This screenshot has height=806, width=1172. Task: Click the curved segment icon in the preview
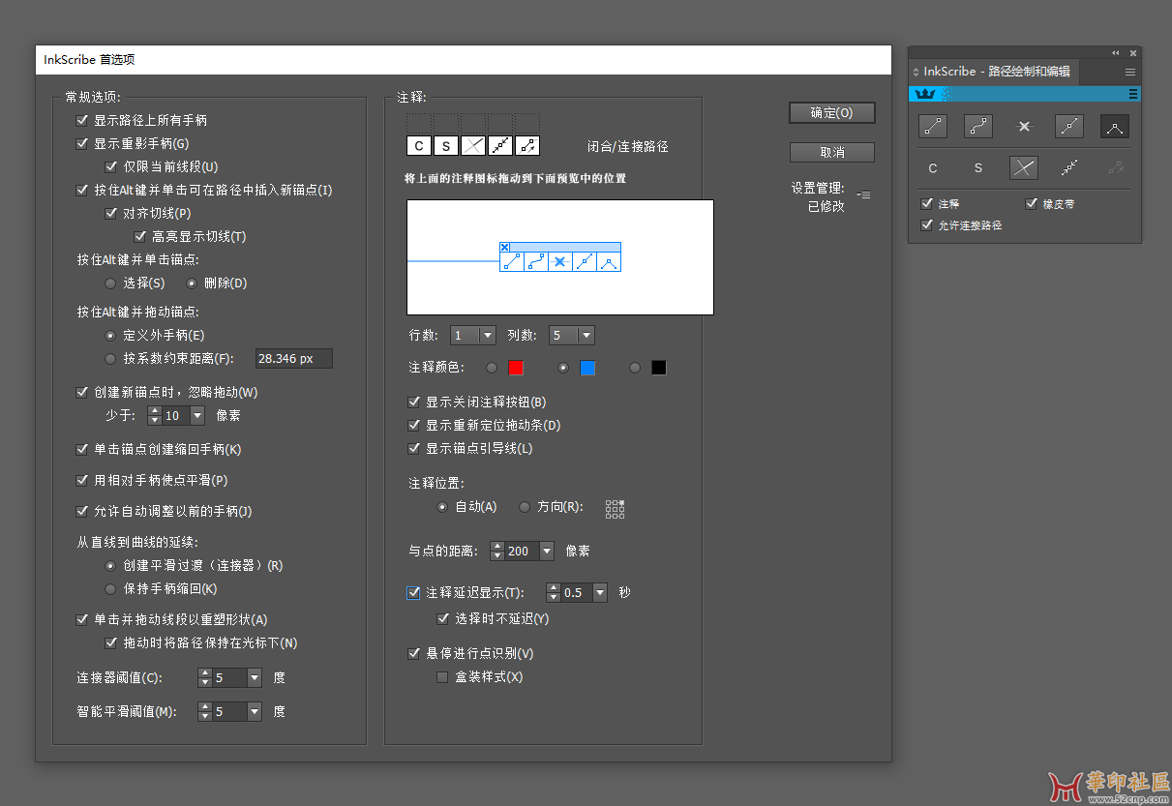(536, 262)
